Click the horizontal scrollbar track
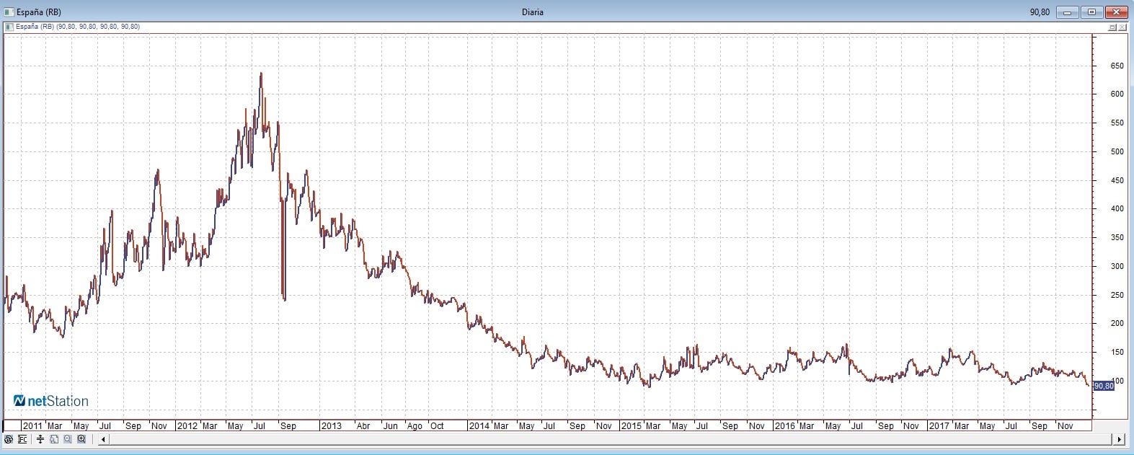Image resolution: width=1134 pixels, height=455 pixels. (x=577, y=438)
